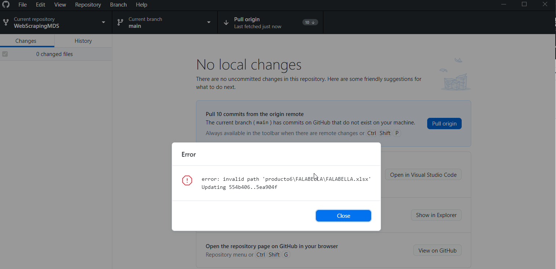Click the blue Pull origin button
Viewport: 556px width, 269px height.
[444, 123]
